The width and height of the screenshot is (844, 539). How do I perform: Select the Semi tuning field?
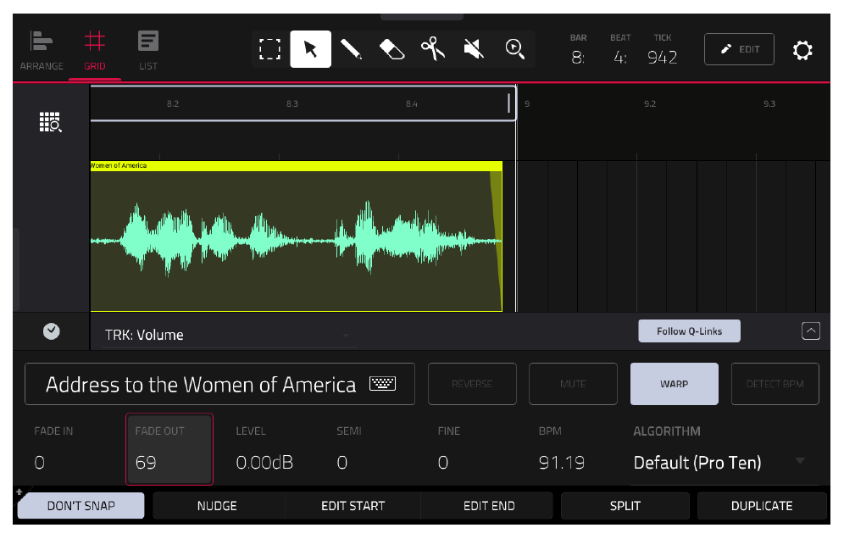point(371,449)
